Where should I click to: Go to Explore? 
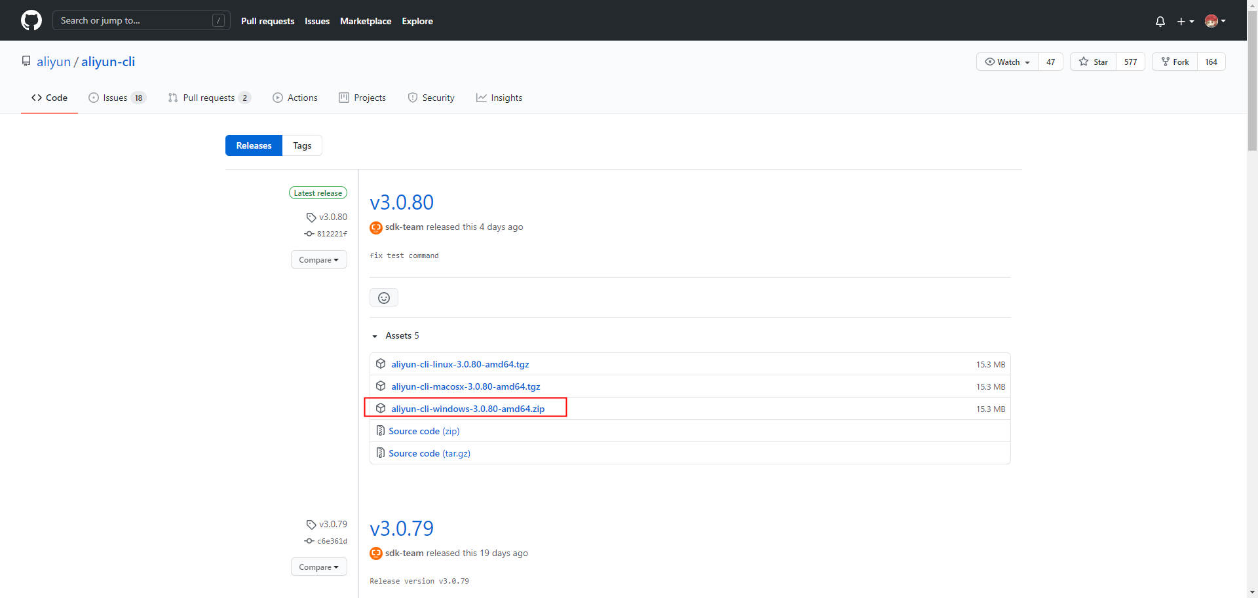click(417, 21)
